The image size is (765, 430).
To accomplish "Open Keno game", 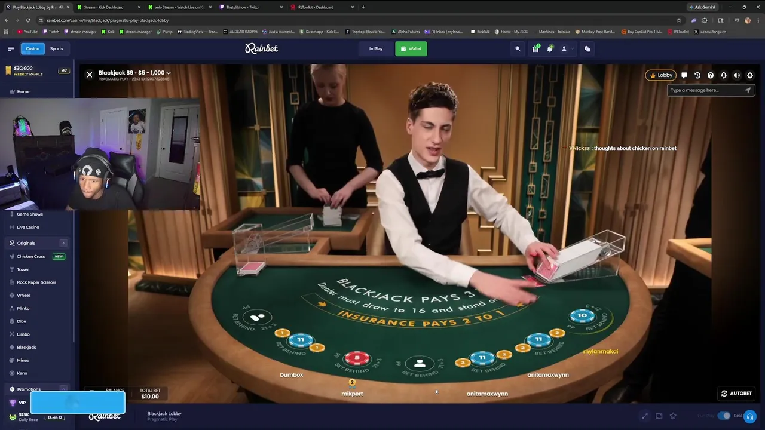I will (x=22, y=373).
